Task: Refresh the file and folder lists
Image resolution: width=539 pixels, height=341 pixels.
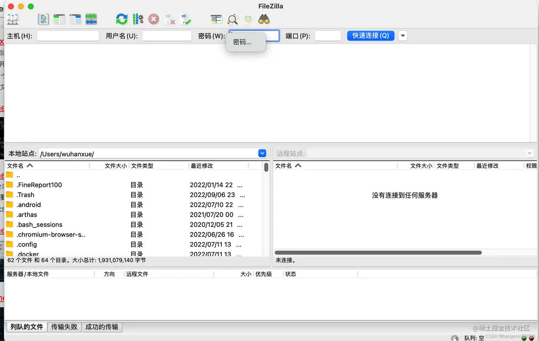Action: coord(122,19)
